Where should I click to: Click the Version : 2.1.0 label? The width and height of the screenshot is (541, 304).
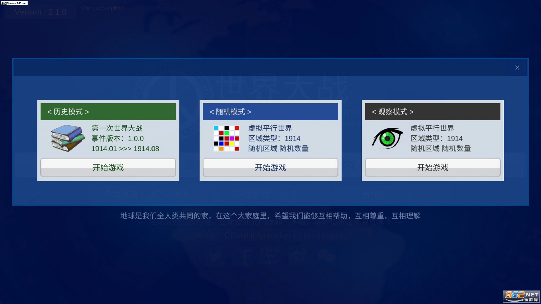click(x=41, y=12)
